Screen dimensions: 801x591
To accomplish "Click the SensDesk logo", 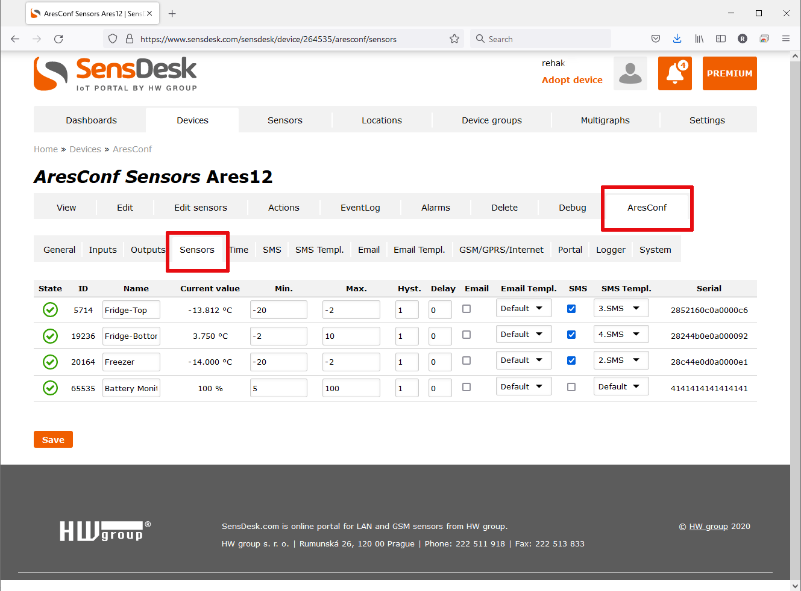I will (115, 73).
